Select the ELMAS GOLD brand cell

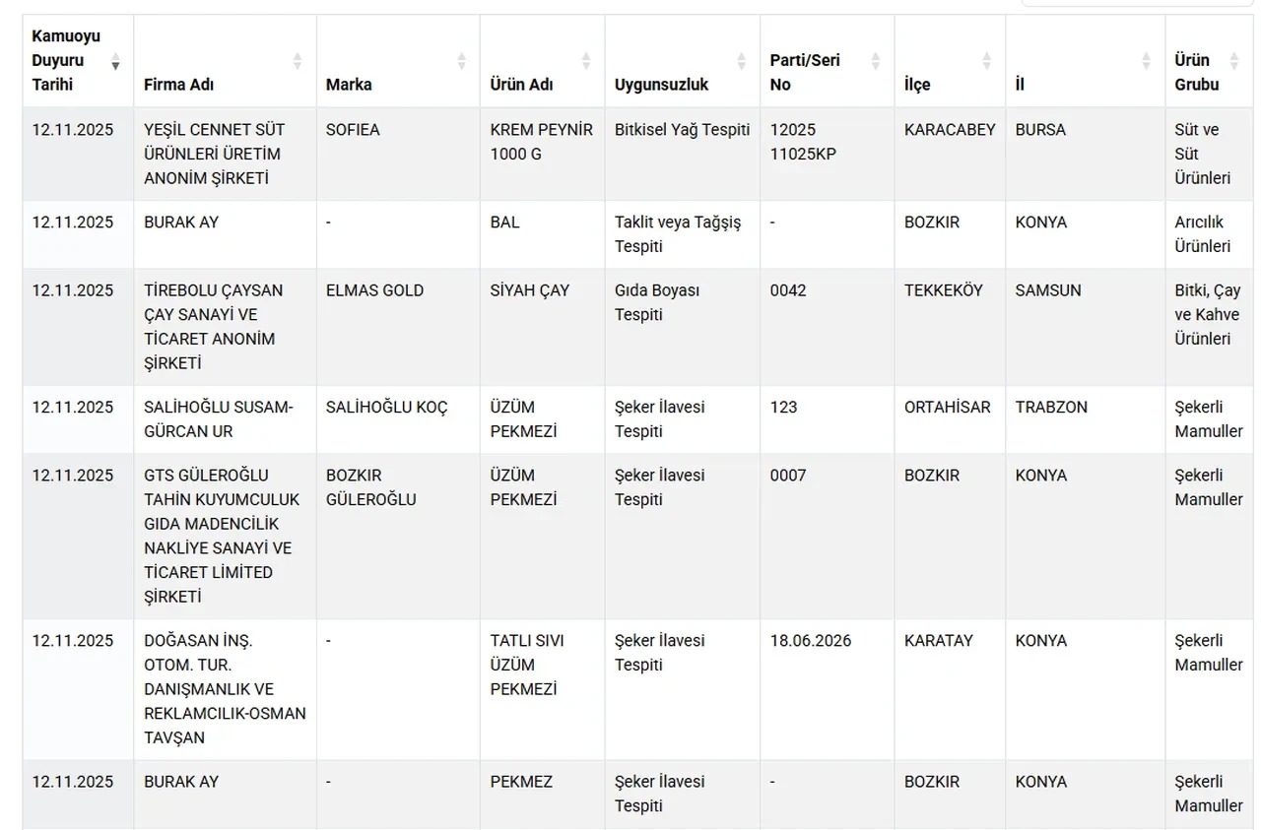[374, 290]
